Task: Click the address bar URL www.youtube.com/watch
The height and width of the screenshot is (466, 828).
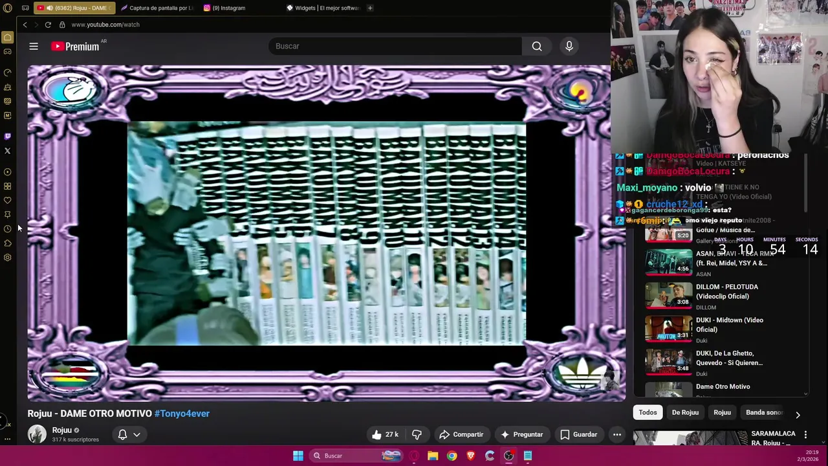Action: [105, 25]
